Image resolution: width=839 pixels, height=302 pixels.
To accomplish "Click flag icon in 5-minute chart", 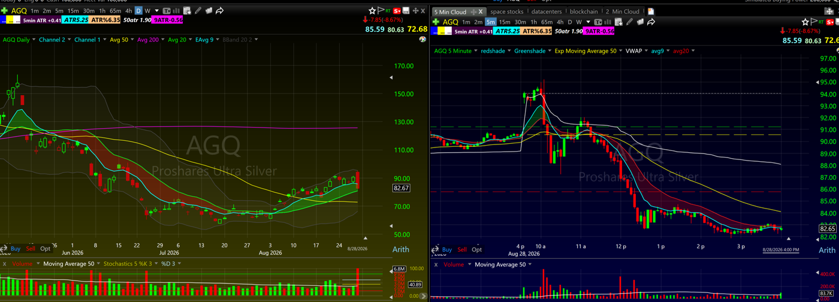I will point(814,22).
